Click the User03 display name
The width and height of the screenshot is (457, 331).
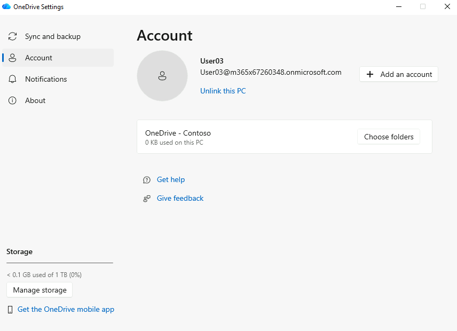[x=212, y=61]
